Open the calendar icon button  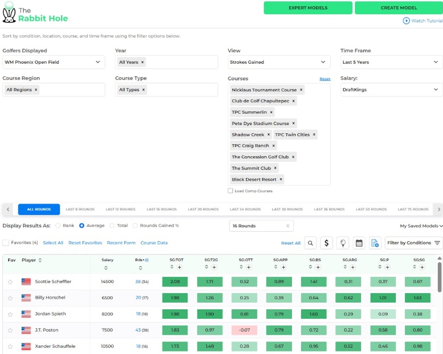pos(359,243)
